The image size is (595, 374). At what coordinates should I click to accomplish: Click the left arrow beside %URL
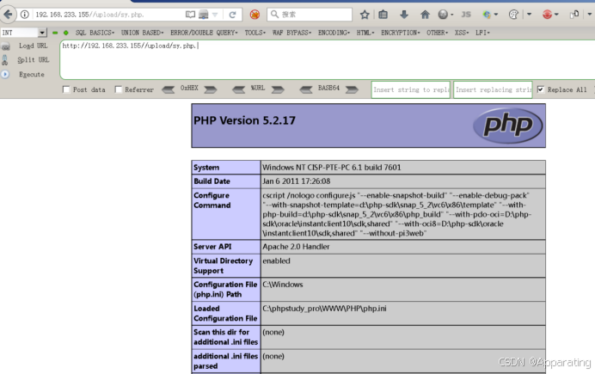(x=239, y=90)
